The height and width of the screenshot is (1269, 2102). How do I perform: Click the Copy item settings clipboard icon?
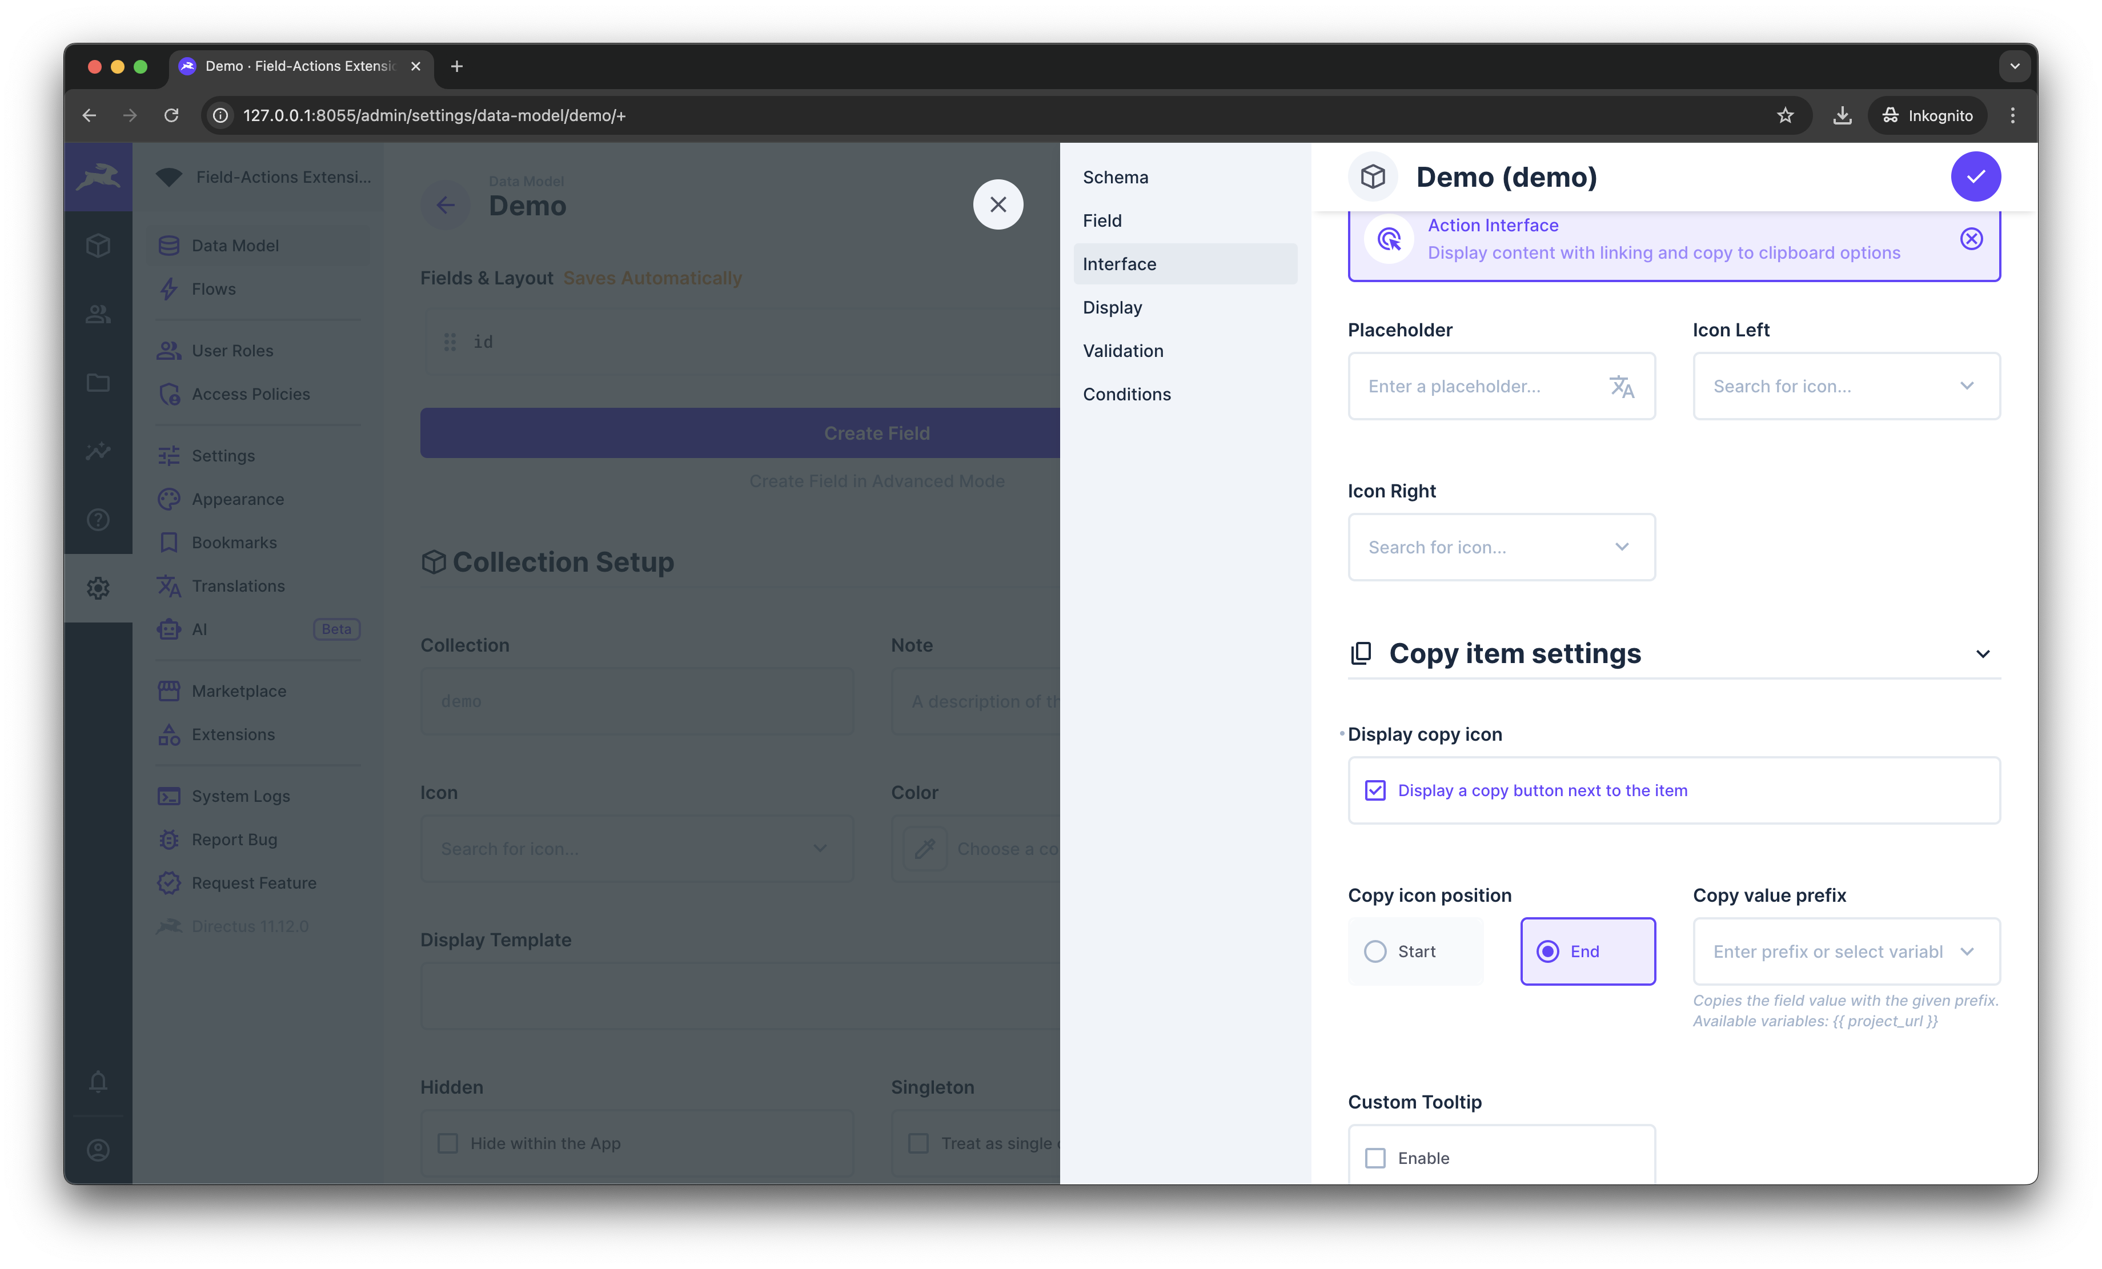1361,653
